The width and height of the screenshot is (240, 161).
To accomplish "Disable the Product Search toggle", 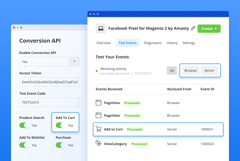I will coord(24,125).
